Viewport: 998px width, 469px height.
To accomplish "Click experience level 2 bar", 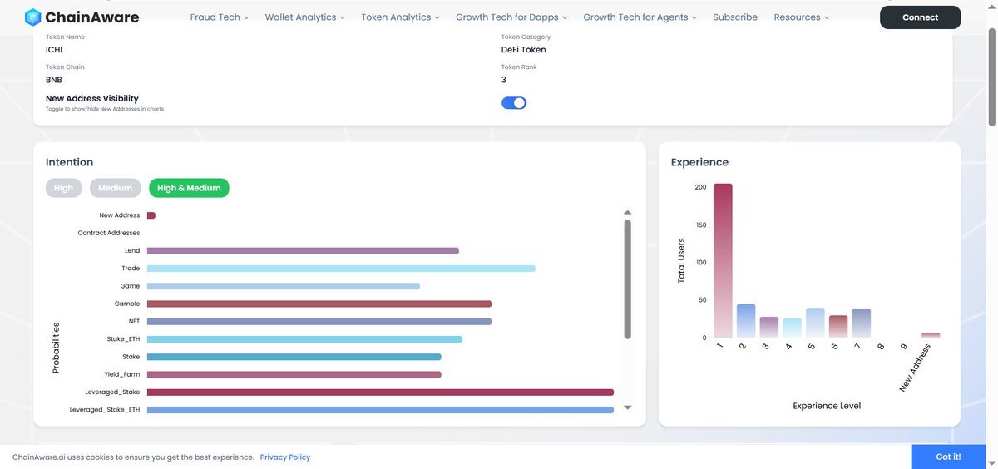I will click(746, 321).
